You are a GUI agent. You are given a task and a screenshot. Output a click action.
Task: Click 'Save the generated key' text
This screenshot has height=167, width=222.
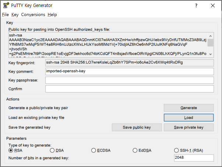point(29,127)
